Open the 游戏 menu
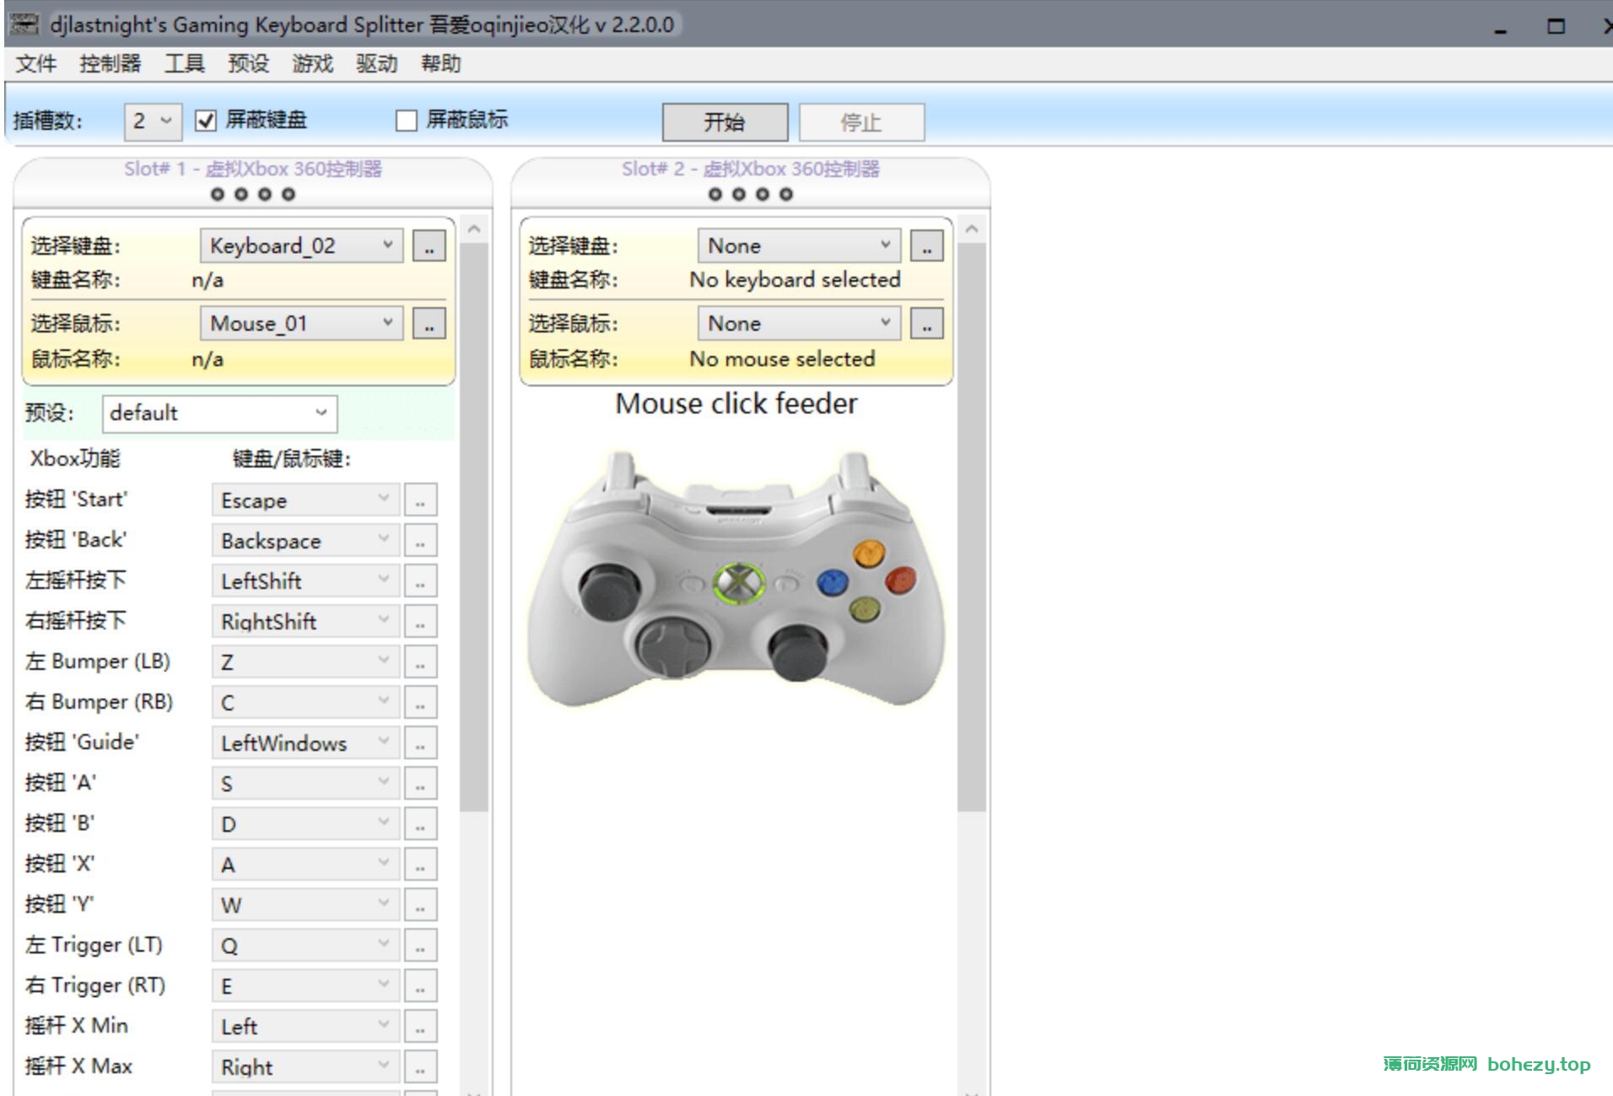This screenshot has height=1096, width=1613. [313, 64]
